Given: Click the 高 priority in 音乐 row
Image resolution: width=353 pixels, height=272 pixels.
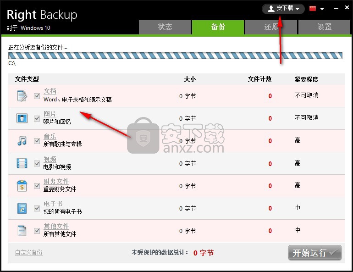Looking at the screenshot, I should point(298,140).
